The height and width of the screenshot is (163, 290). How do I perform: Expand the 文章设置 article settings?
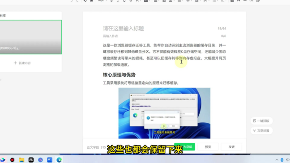[261, 130]
